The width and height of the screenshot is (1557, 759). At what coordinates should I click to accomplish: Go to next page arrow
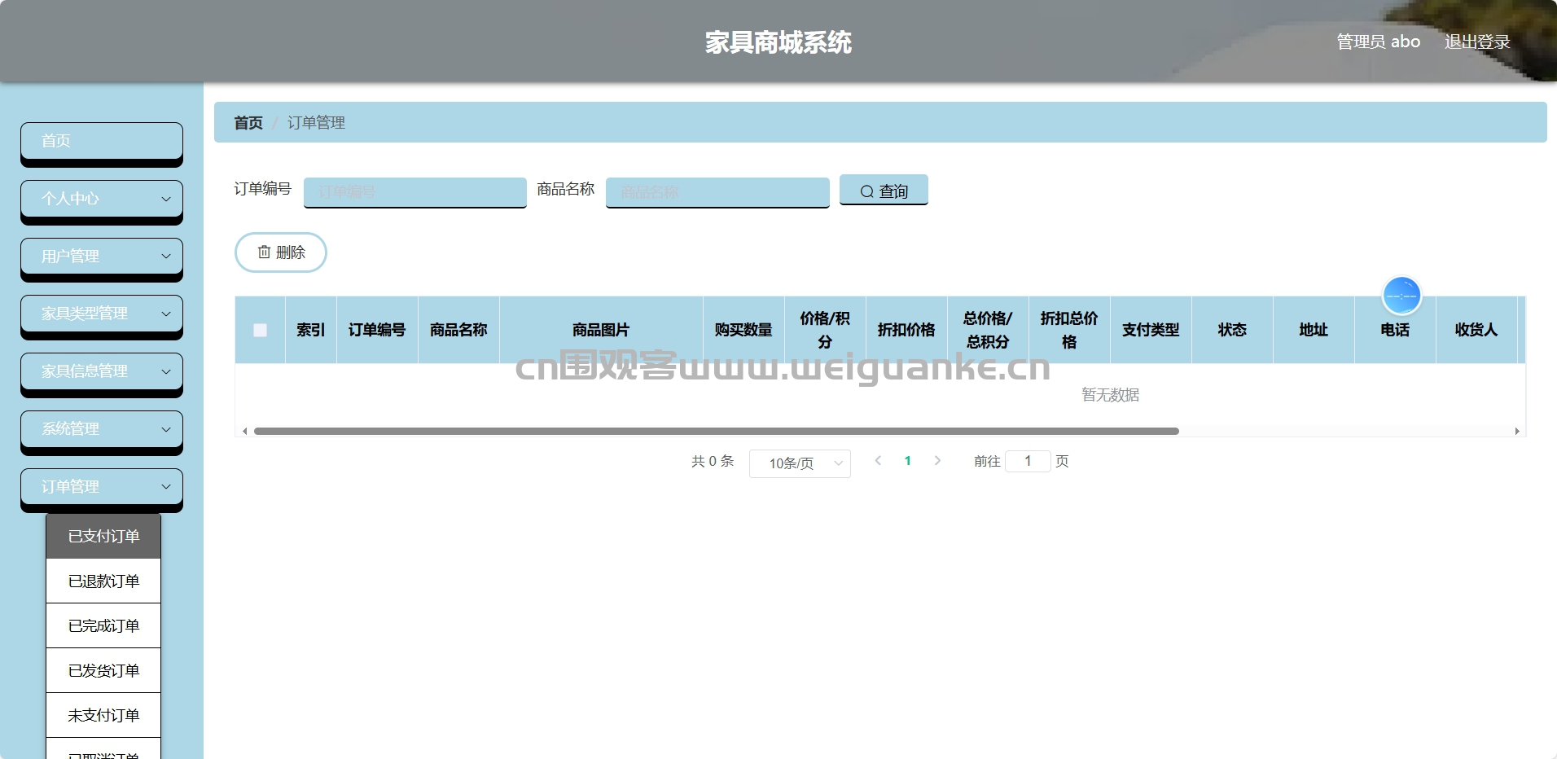tap(937, 461)
